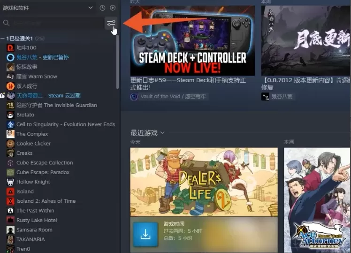Click the Vault of the Void icon
351x253 pixels.
[x=134, y=97]
